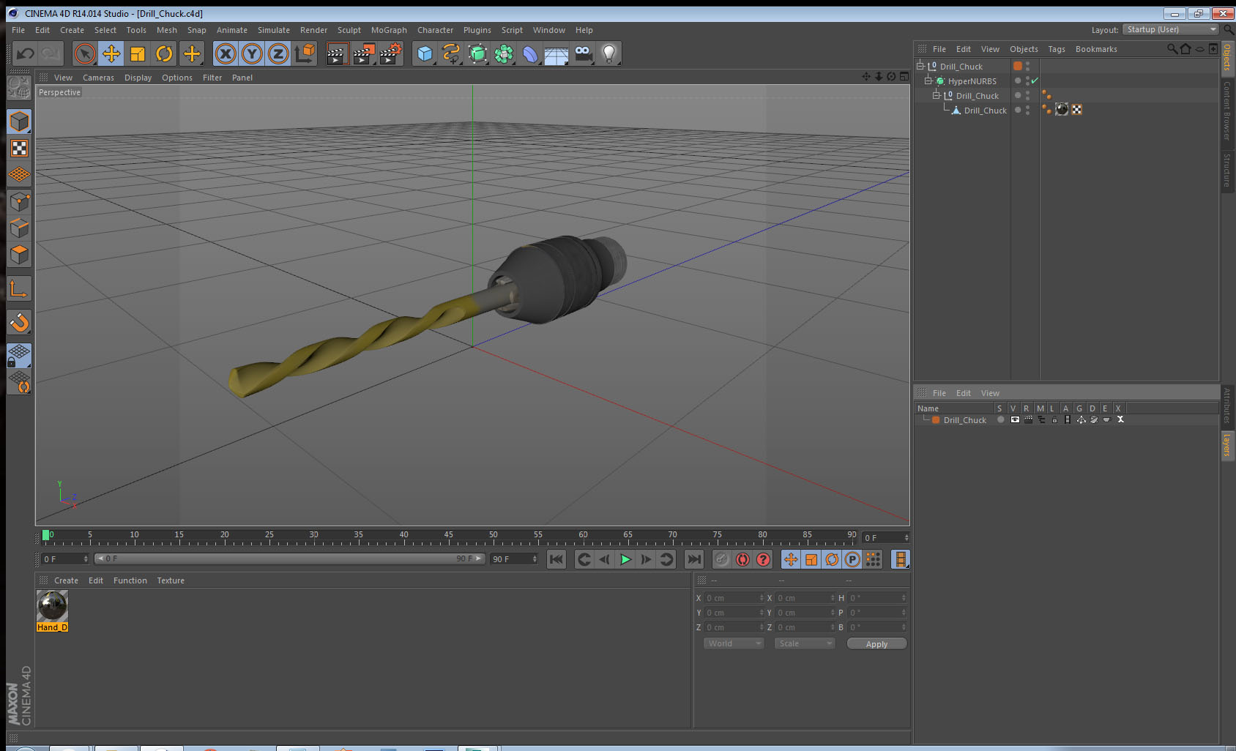Image resolution: width=1236 pixels, height=751 pixels.
Task: Toggle HyperNURBS enable checkmark
Action: coord(1035,81)
